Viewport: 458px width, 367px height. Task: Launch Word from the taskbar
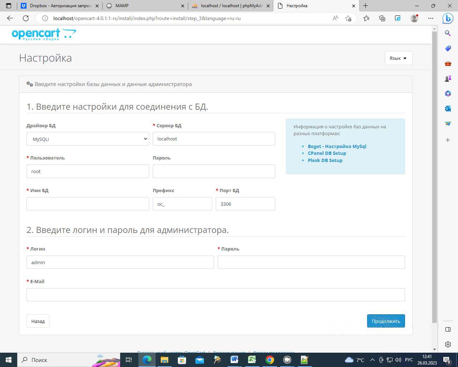[x=234, y=360]
